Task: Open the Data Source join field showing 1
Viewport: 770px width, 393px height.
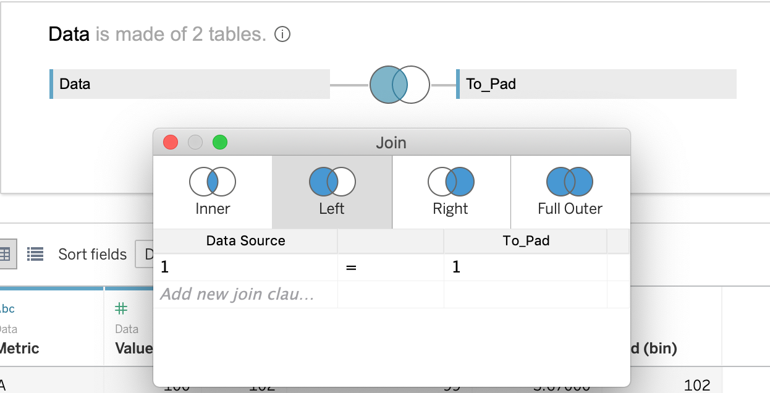Action: pos(245,267)
